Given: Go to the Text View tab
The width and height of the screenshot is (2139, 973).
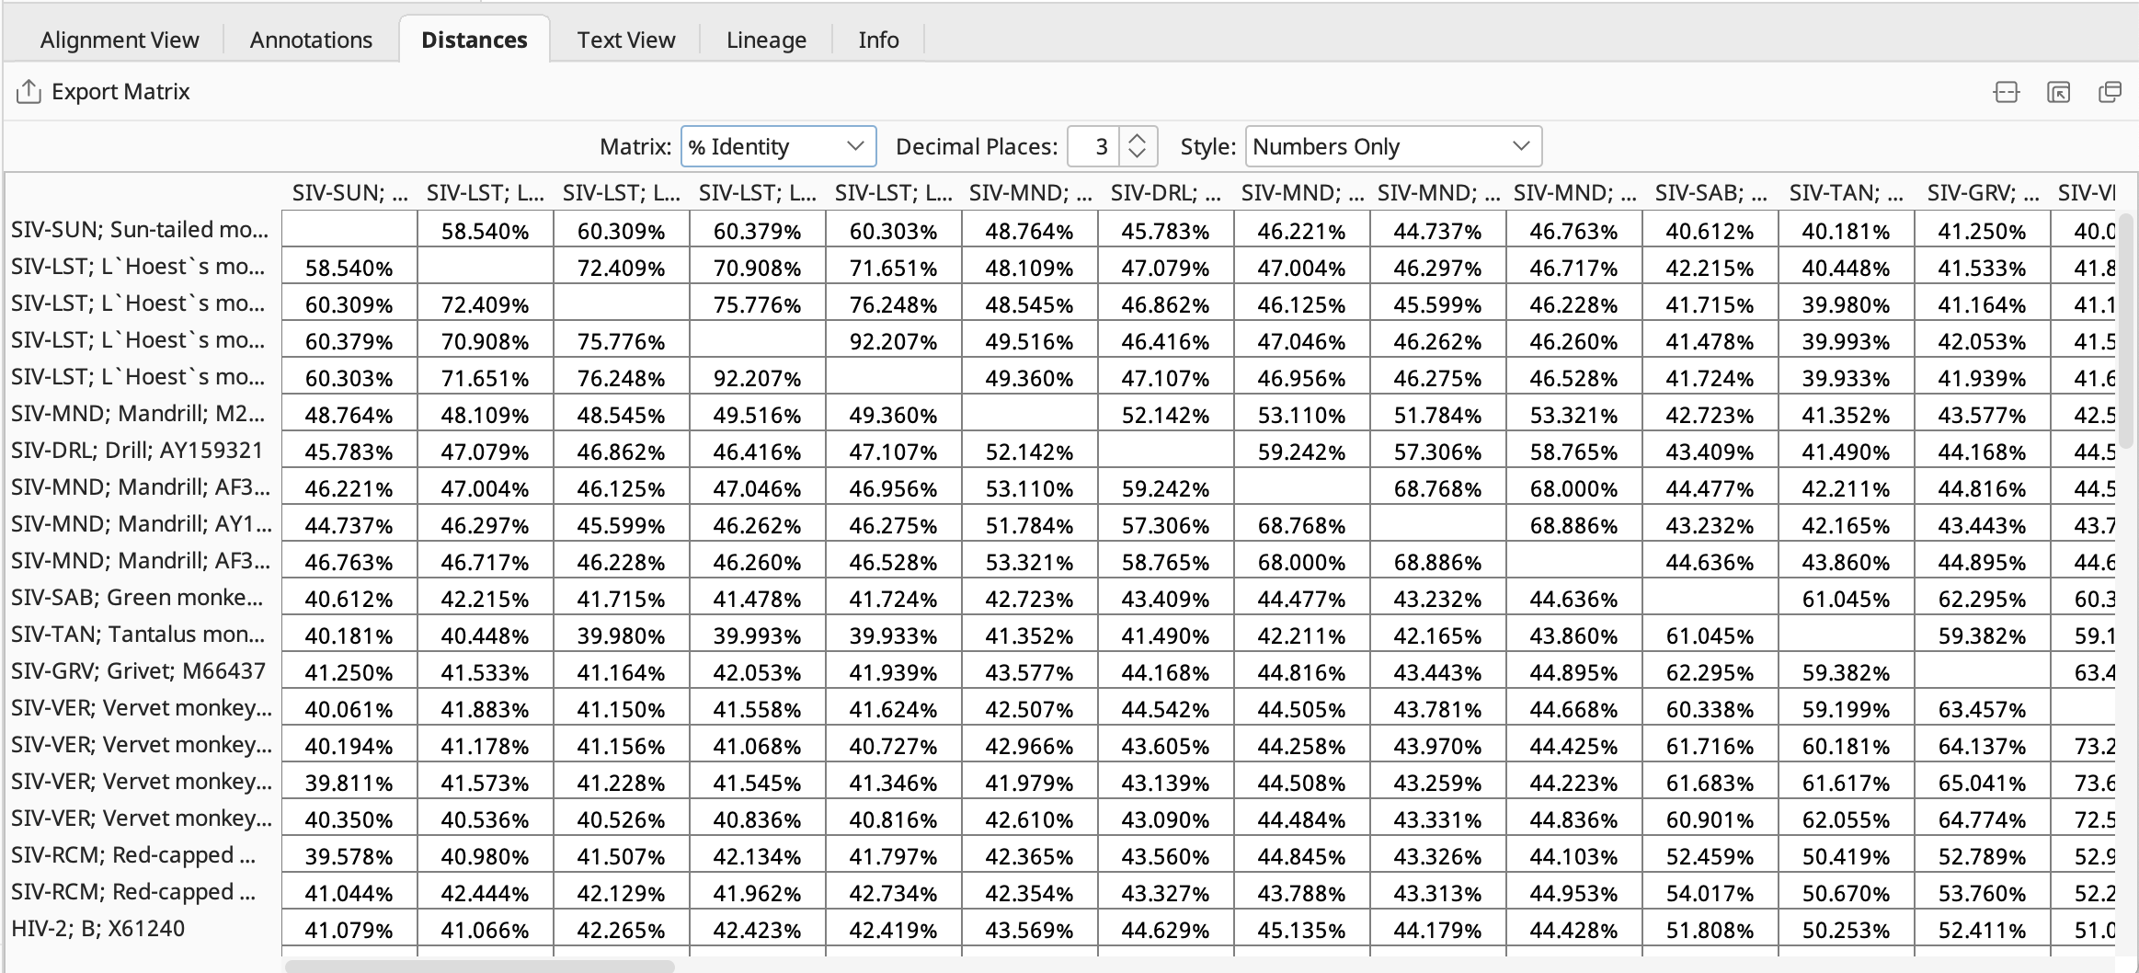Looking at the screenshot, I should click(x=626, y=40).
